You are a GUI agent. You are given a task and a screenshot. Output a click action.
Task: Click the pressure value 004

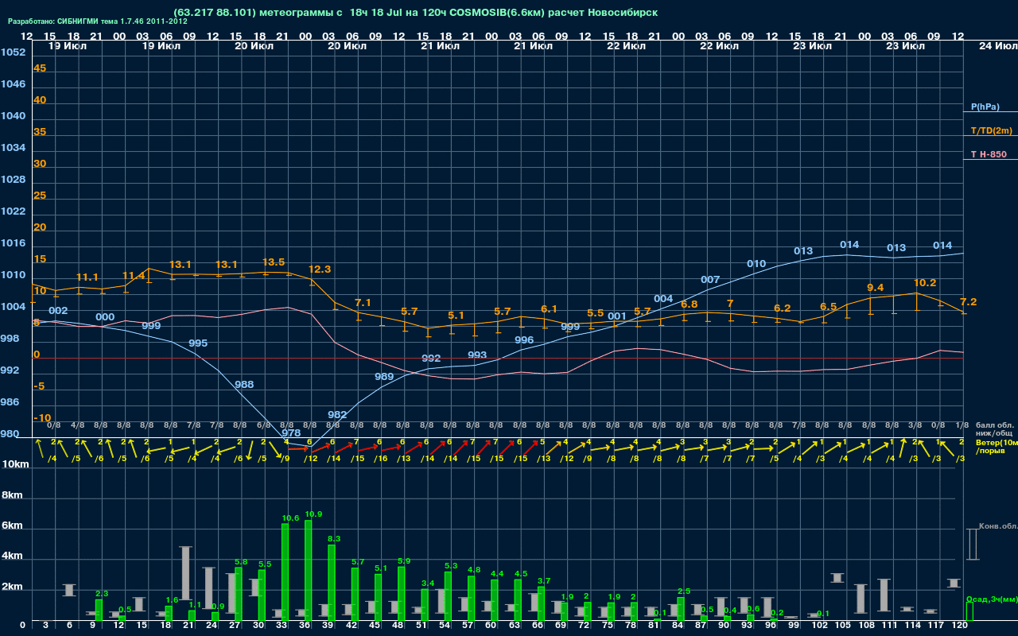coord(663,299)
